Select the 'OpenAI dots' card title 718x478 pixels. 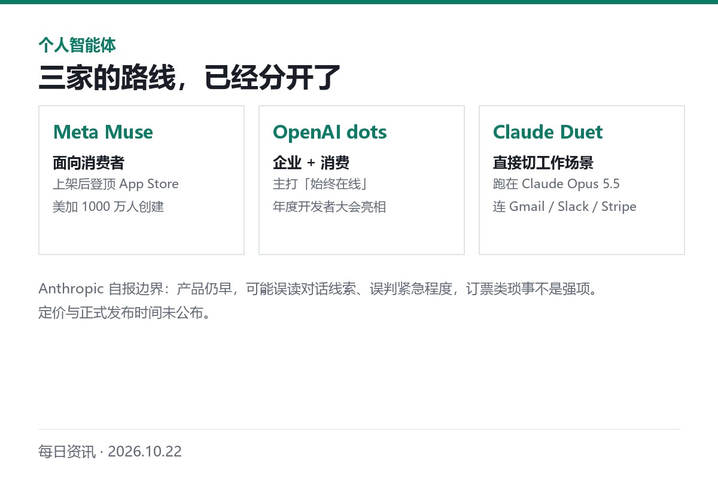(x=330, y=132)
